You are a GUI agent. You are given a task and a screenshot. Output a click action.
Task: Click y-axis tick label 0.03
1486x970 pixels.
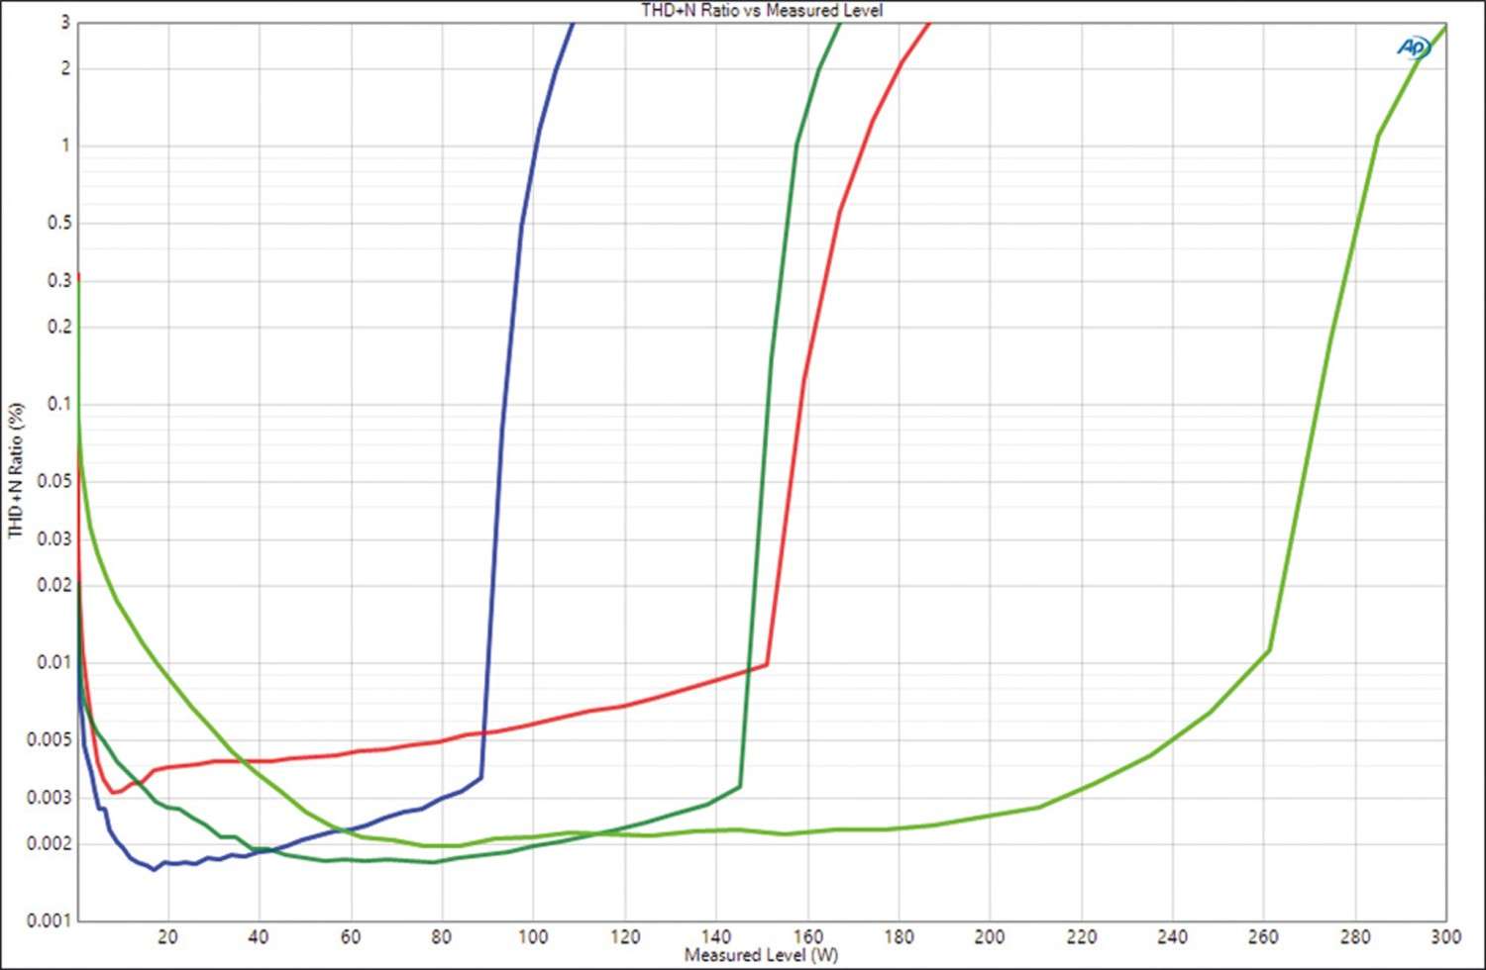click(x=53, y=539)
